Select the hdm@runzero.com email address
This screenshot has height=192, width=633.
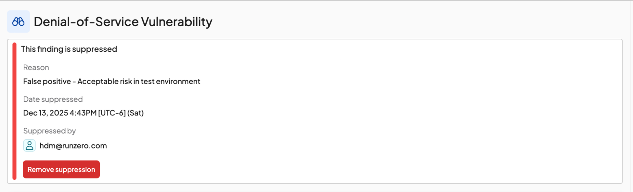tap(73, 146)
